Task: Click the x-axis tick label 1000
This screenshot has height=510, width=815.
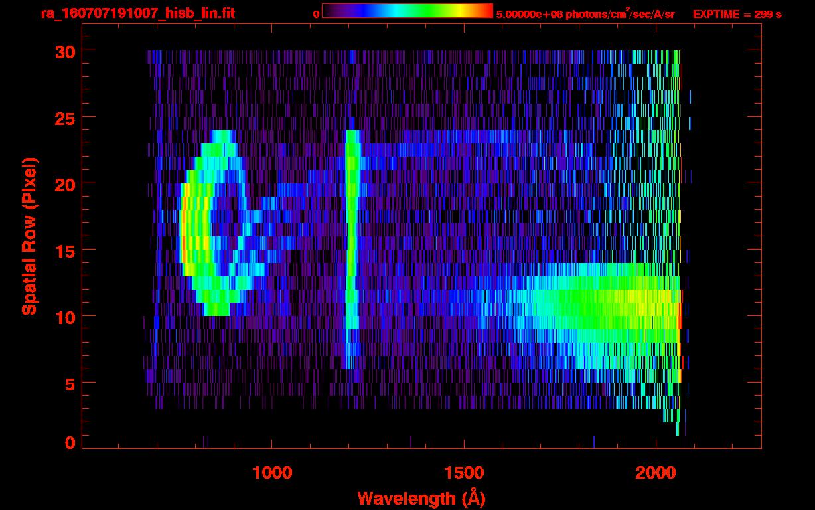Action: click(x=272, y=473)
